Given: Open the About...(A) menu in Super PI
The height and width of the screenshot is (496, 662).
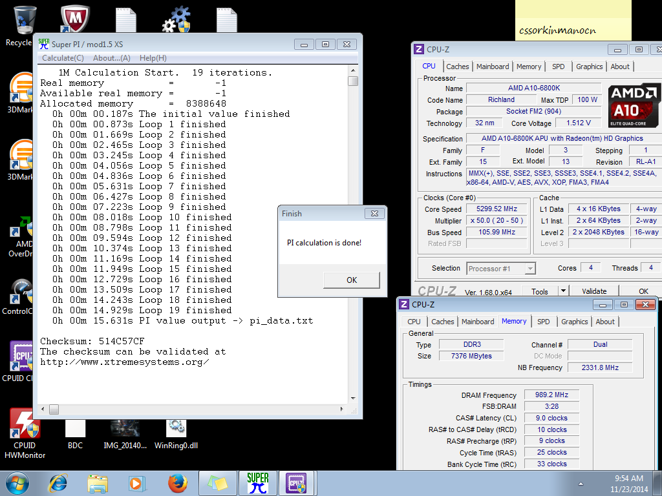Looking at the screenshot, I should (x=111, y=58).
